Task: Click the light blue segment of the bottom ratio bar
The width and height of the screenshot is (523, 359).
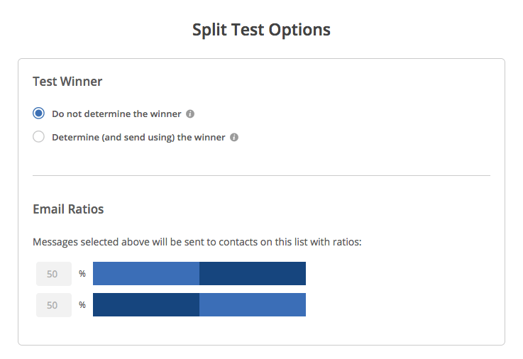Action: [x=253, y=304]
